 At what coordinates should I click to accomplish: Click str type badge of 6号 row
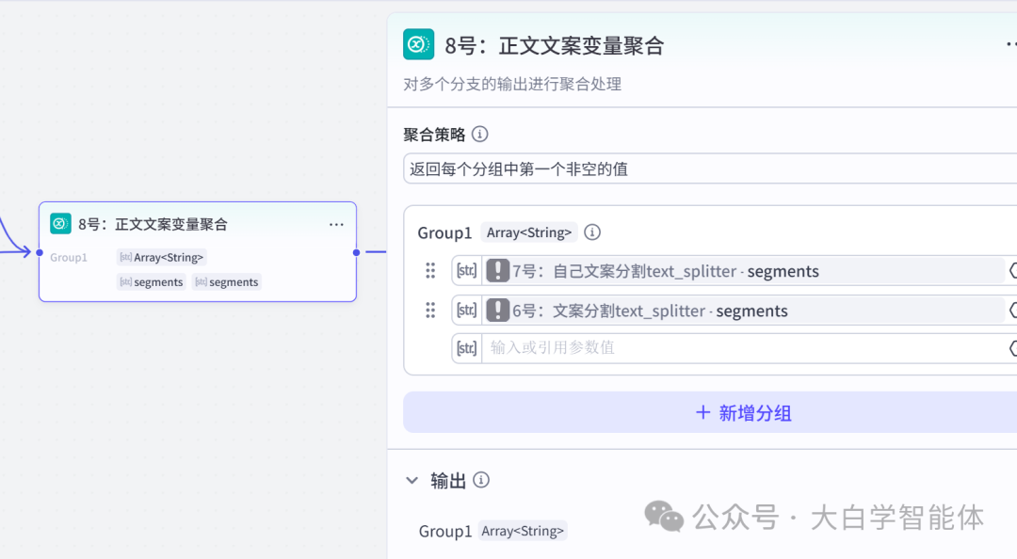click(x=466, y=311)
